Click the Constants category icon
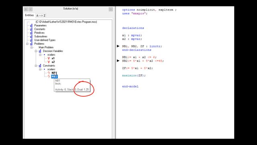The width and height of the screenshot is (257, 145). 31,29
